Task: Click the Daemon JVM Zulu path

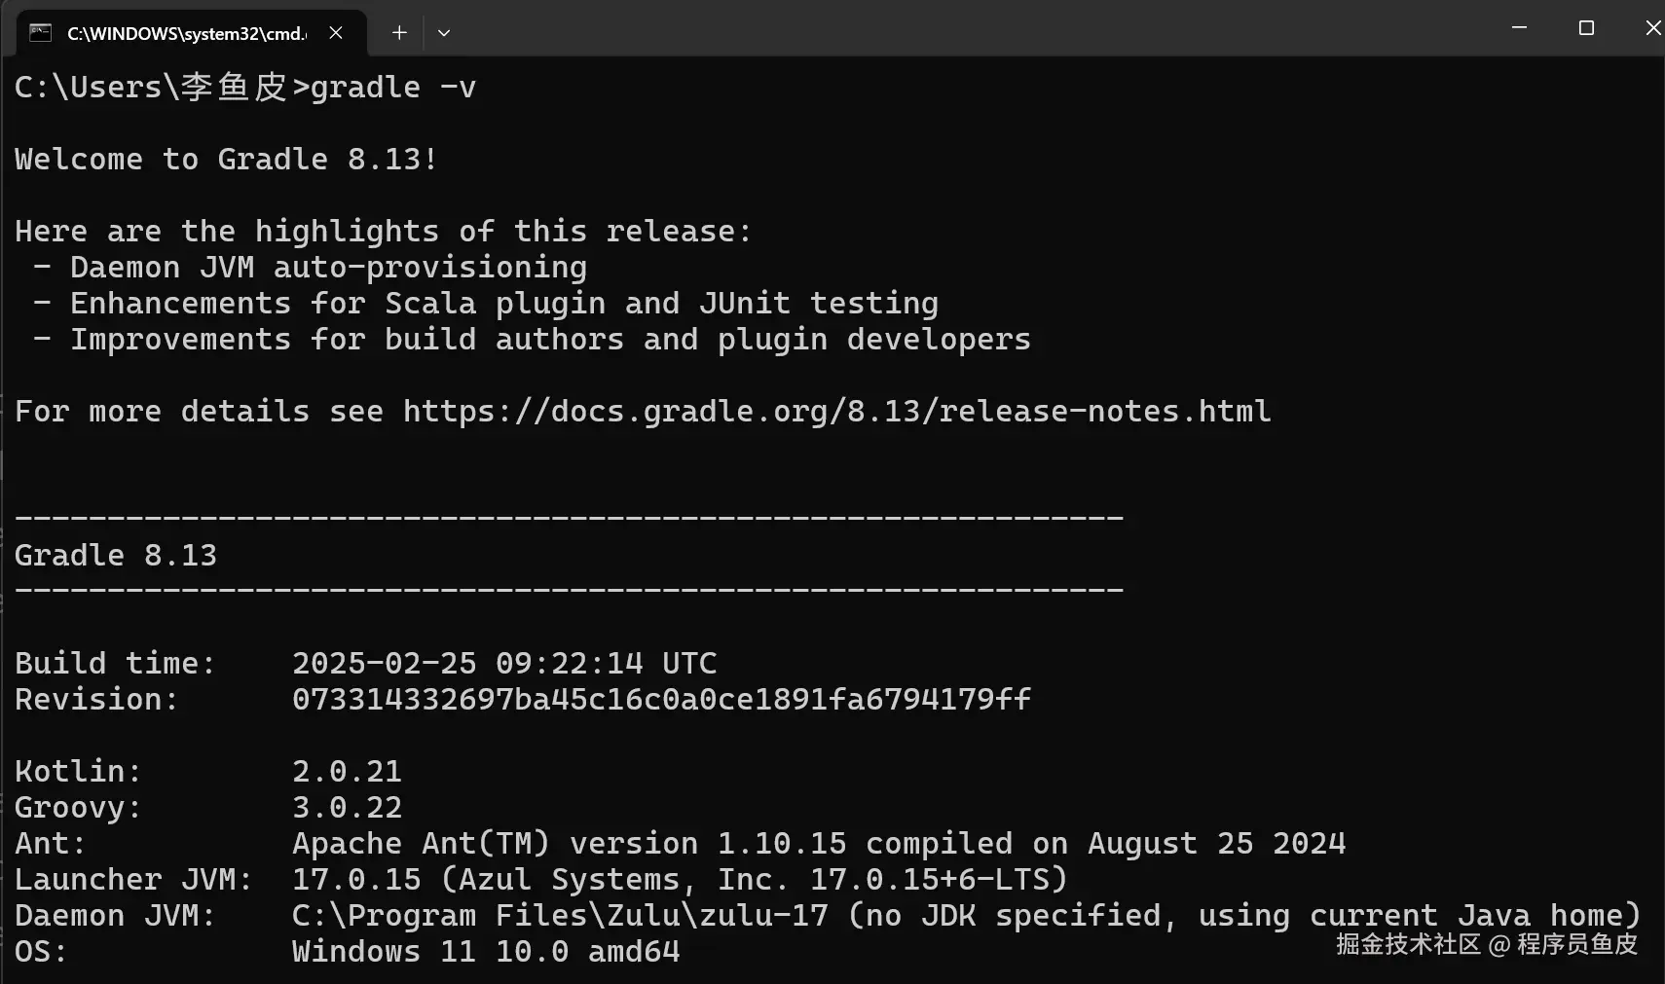Action: click(x=560, y=916)
